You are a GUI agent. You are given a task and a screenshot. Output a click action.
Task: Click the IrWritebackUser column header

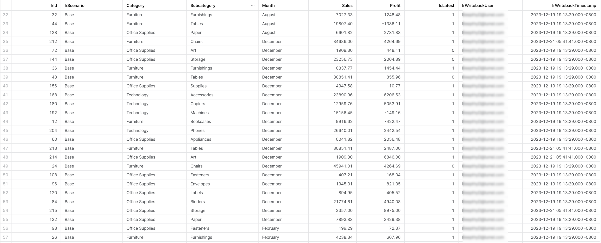[478, 5]
